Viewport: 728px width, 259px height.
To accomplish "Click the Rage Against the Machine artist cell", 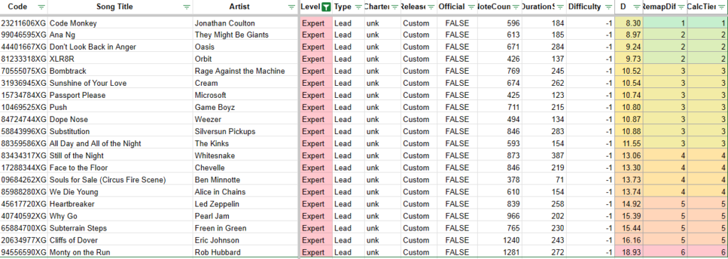I will [x=245, y=72].
